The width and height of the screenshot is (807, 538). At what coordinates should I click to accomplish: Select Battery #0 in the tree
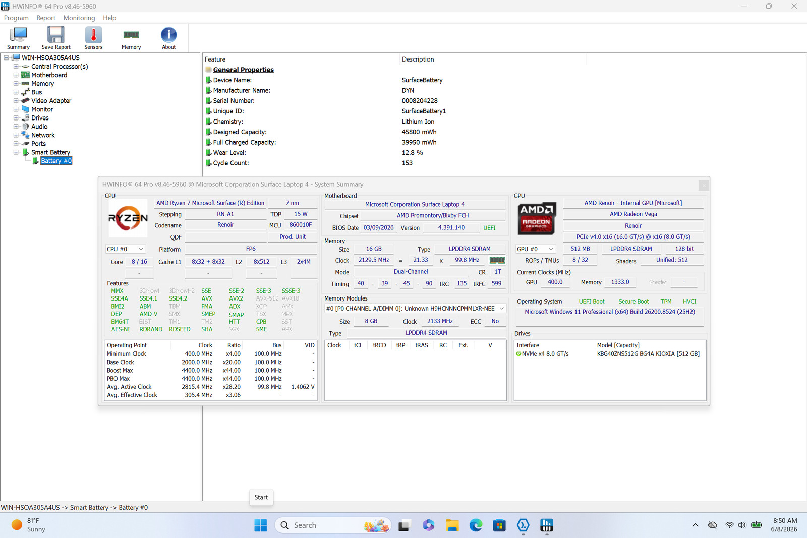pos(56,161)
